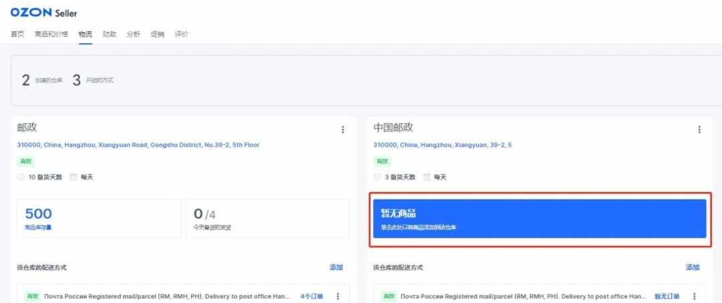Image resolution: width=722 pixels, height=303 pixels.
Task: Click the OZON Seller logo
Action: [43, 13]
